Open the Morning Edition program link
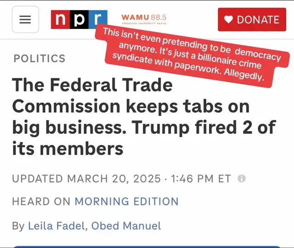The image size is (294, 248). tap(127, 201)
